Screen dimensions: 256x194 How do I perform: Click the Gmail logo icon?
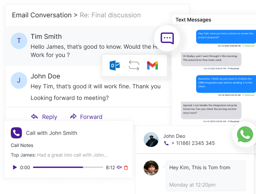pyautogui.click(x=152, y=66)
